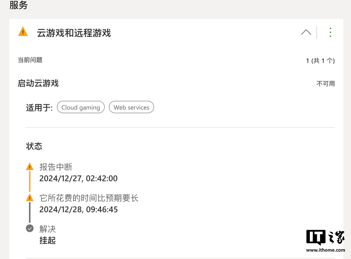
Task: Click the 报告中断 warning icon in timeline
Action: [x=30, y=167]
